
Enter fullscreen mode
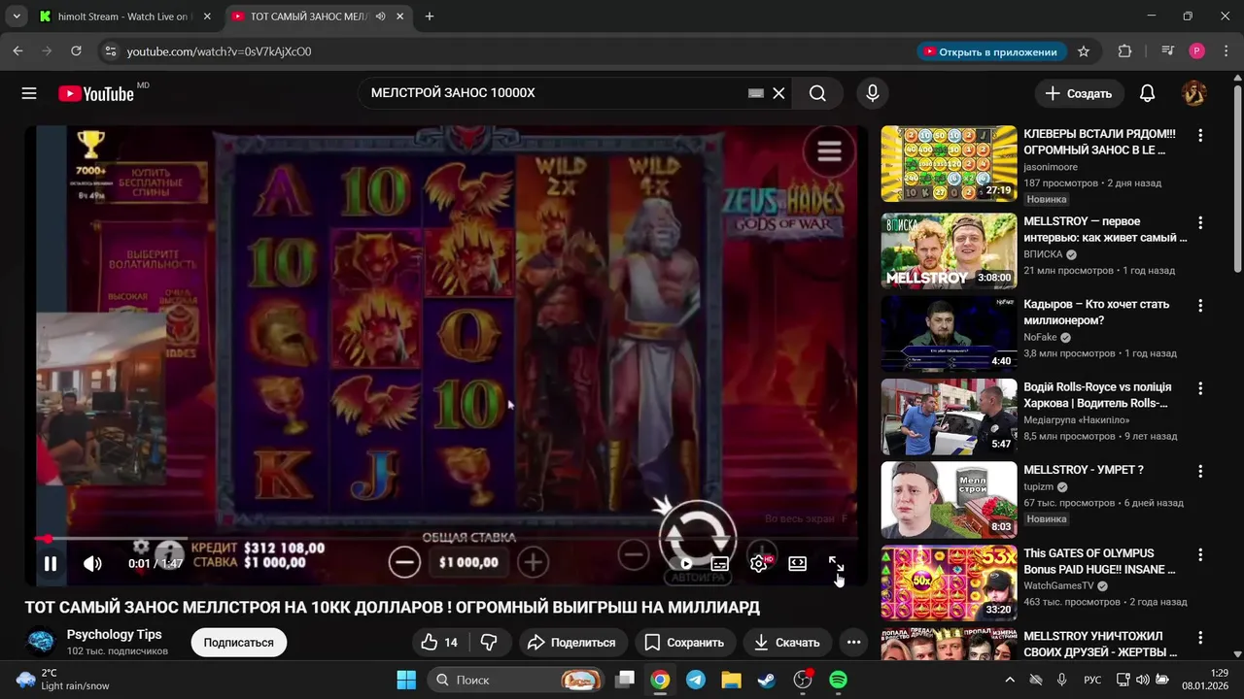click(x=836, y=563)
